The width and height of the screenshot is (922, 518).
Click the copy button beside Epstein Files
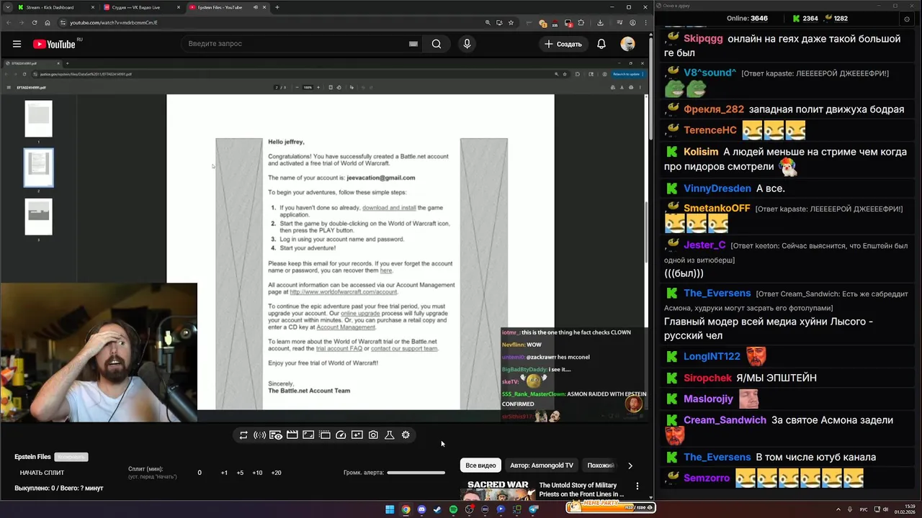pyautogui.click(x=71, y=457)
